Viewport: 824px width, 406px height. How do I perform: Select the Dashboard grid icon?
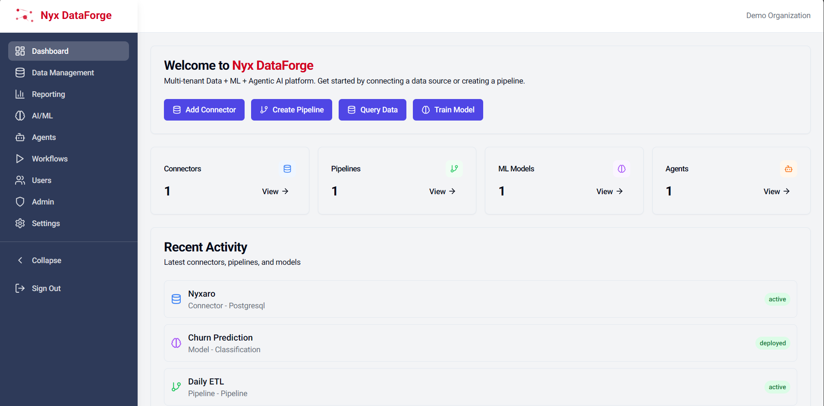[x=20, y=51]
